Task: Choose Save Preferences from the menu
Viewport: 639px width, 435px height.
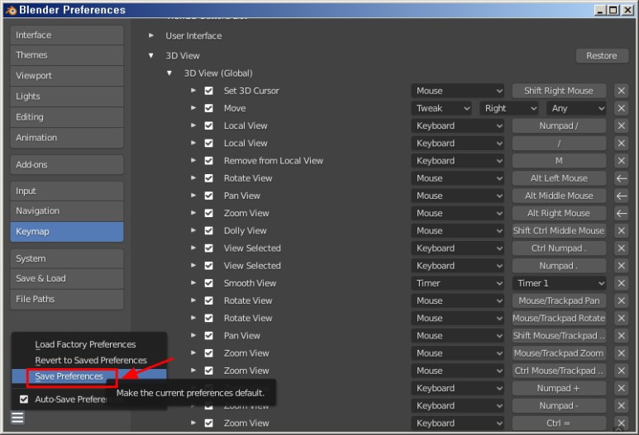Action: click(88, 376)
